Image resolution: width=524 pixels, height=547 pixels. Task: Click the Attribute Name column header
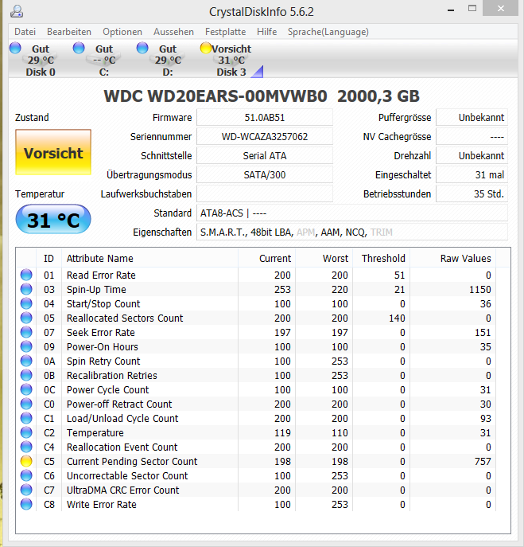tap(149, 258)
